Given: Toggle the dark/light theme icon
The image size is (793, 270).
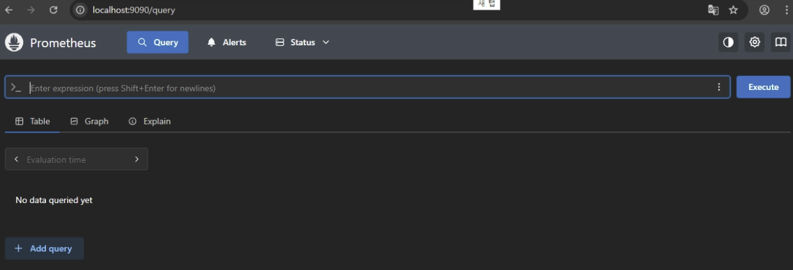Looking at the screenshot, I should tap(728, 42).
